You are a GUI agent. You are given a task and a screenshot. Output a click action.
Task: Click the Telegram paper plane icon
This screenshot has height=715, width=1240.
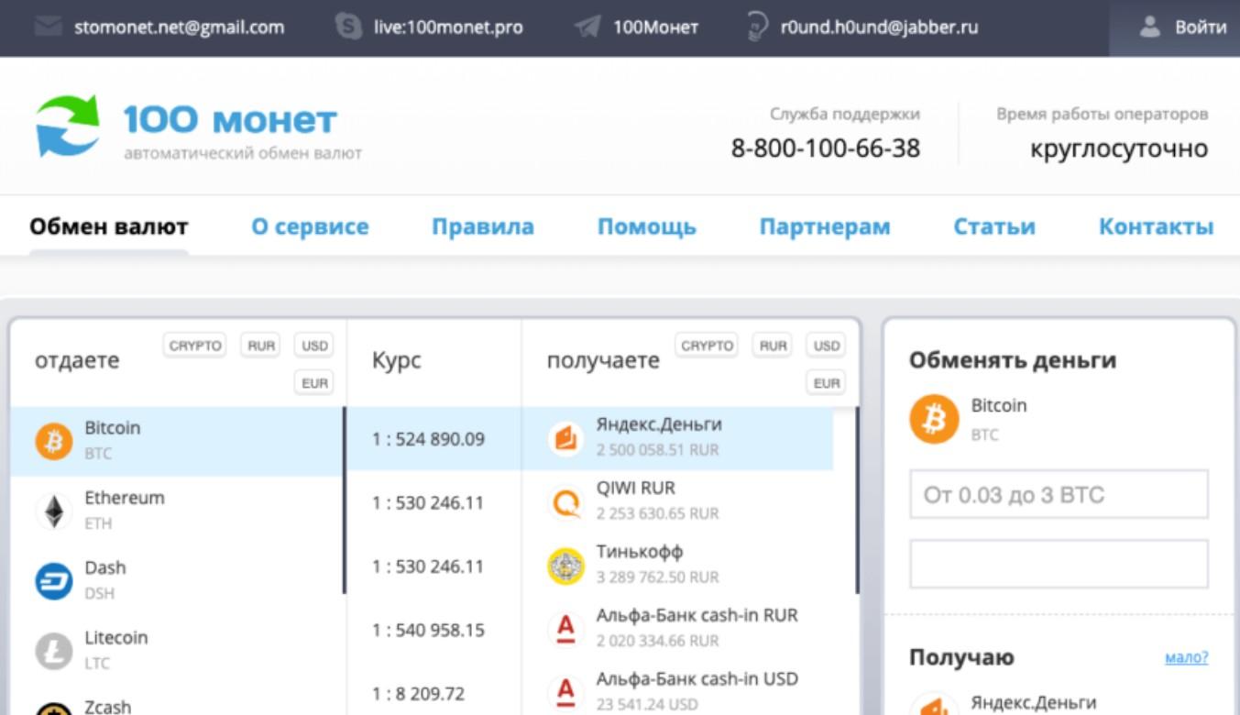click(587, 27)
